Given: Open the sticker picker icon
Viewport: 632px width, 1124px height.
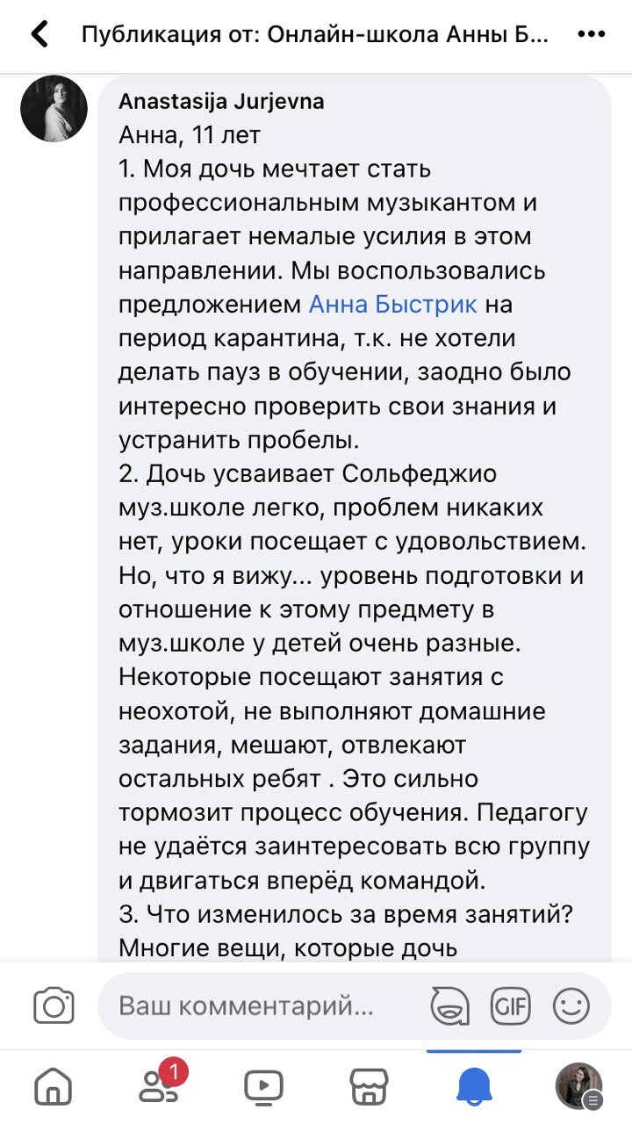Looking at the screenshot, I should pos(449,1005).
